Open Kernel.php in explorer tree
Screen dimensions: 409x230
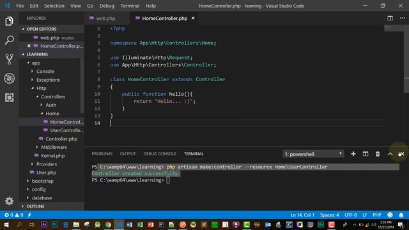tap(52, 156)
